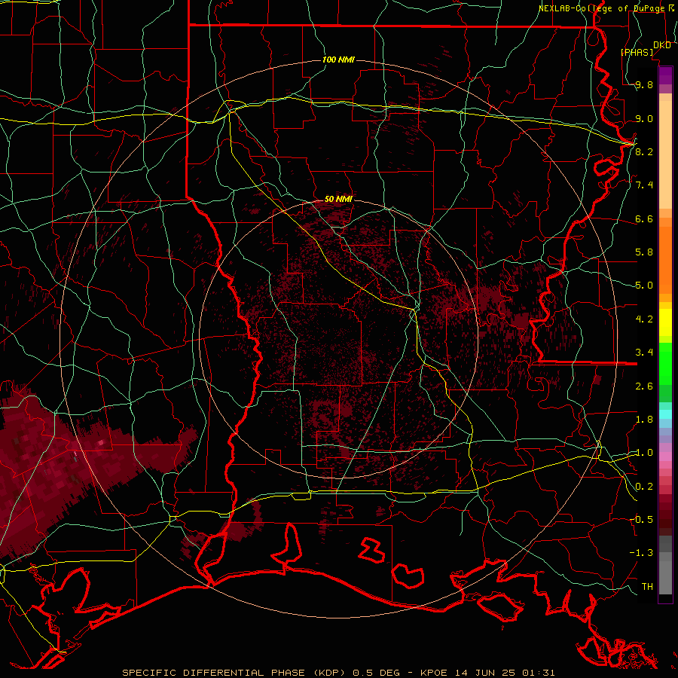The image size is (678, 678).
Task: Click the peach color band near 8.2
Action: click(665, 154)
